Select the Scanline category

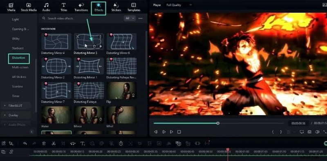tap(17, 87)
